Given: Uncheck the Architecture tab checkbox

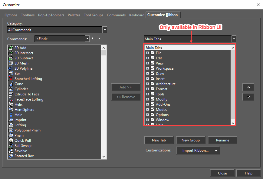Looking at the screenshot, I should 152,84.
